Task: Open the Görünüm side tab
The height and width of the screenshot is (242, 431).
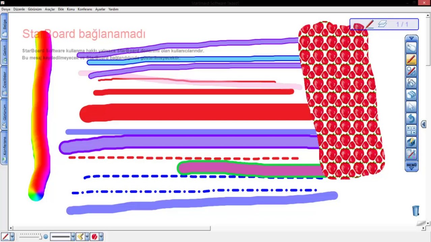Action: tap(4, 115)
